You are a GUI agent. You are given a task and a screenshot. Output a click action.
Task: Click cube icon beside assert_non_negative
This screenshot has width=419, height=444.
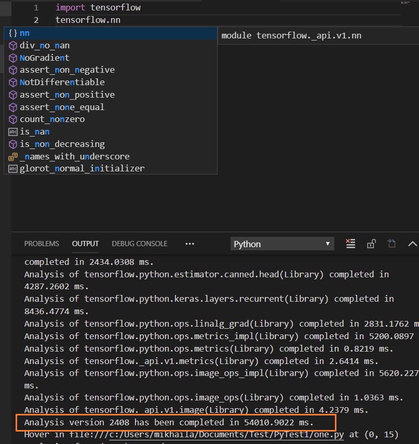(x=13, y=70)
